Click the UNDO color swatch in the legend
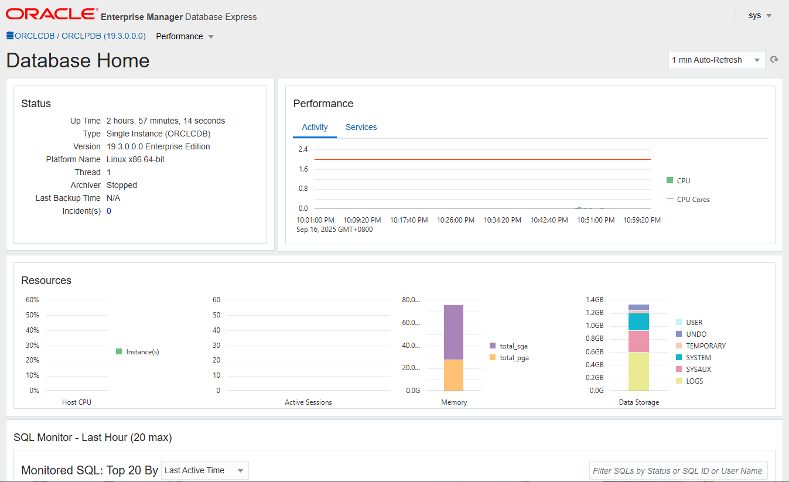This screenshot has width=789, height=482. [678, 334]
